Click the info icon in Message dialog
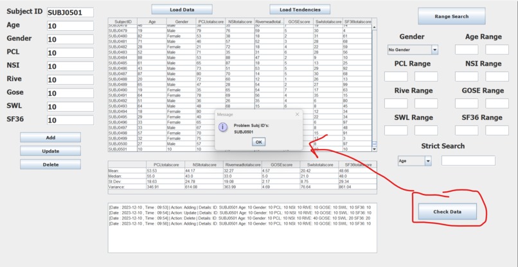This screenshot has height=267, width=518. point(224,127)
